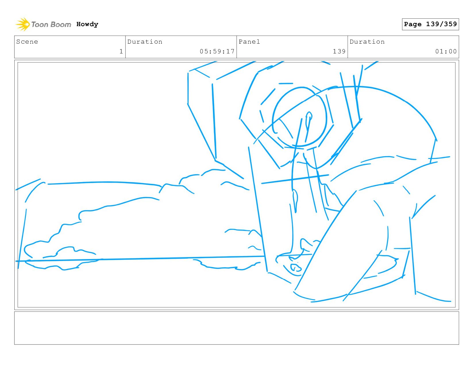This screenshot has height=366, width=474.
Task: Click the Toon Boom logo
Action: pyautogui.click(x=43, y=24)
